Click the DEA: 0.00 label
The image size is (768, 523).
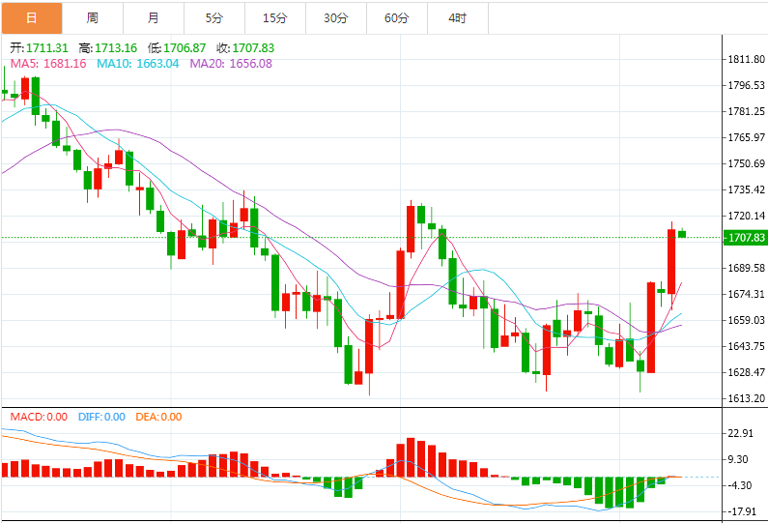pyautogui.click(x=158, y=417)
